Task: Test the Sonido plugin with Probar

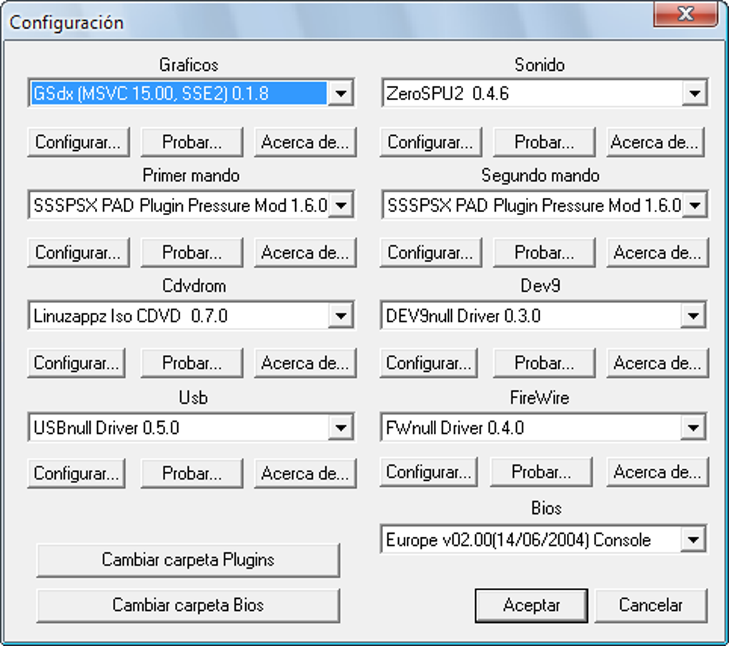Action: click(544, 142)
